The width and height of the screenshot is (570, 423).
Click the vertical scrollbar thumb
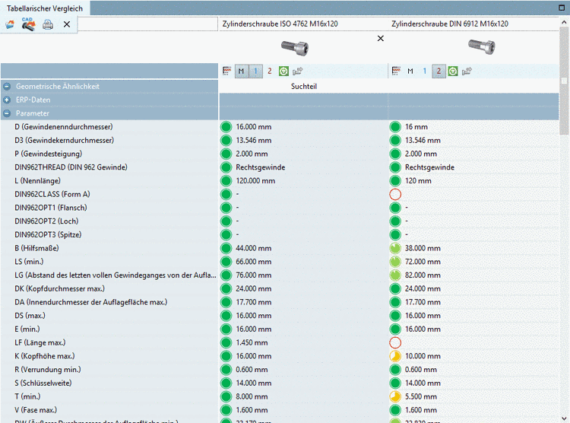point(564,81)
